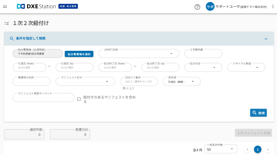Screen dimensions: 277x155
Task: Click the DXE Station logo
Action: click(36, 6)
